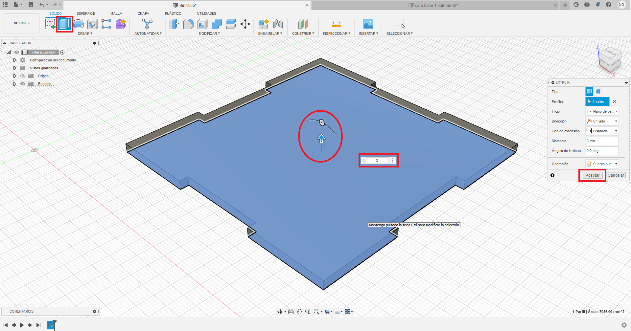
Task: Click the Undo arrow
Action: (x=41, y=5)
